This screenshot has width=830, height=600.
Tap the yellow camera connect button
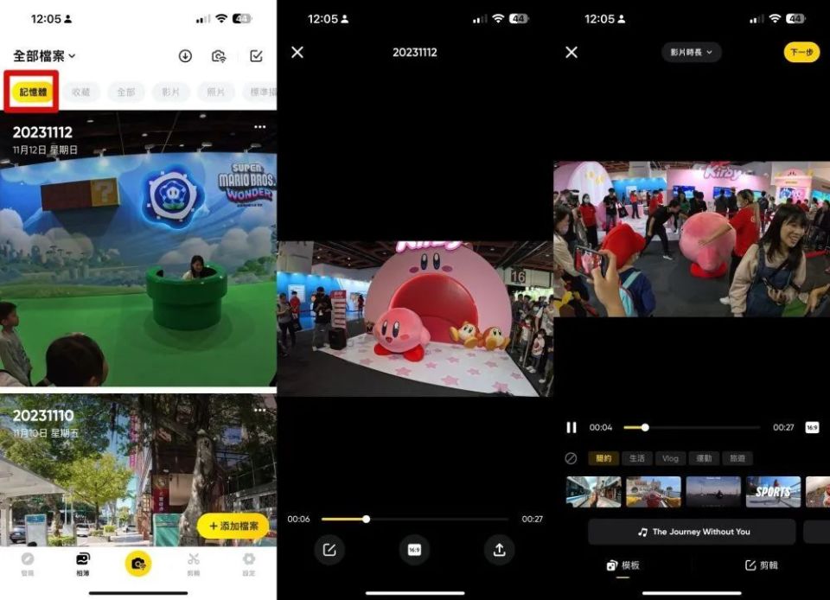[138, 564]
